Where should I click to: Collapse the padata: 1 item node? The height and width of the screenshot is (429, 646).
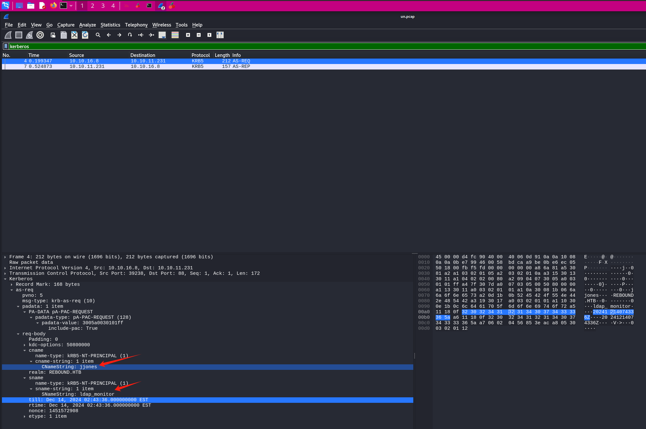click(18, 306)
